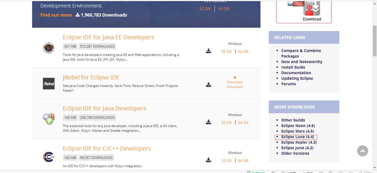Download Java EE Developers 64 bit

[x=243, y=51]
